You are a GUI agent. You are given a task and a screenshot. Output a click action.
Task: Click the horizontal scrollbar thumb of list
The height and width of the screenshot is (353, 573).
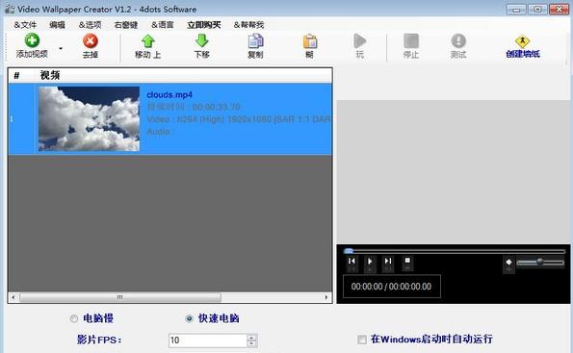click(x=120, y=297)
